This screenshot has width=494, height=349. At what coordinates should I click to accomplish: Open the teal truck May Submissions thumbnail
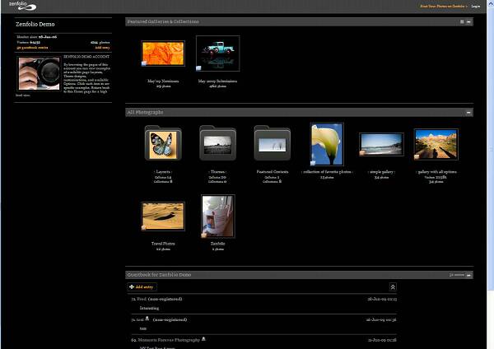pos(217,54)
